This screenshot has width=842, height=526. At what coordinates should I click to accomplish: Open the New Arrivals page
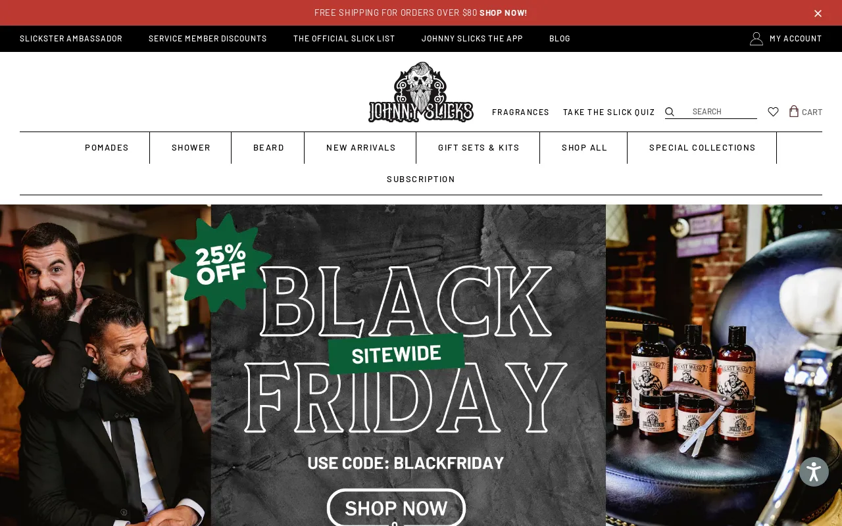[361, 147]
